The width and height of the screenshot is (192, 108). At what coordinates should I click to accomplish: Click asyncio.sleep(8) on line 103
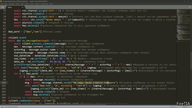tap(44, 91)
